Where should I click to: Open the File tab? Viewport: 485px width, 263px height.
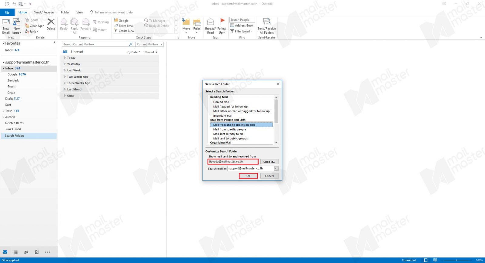click(7, 12)
